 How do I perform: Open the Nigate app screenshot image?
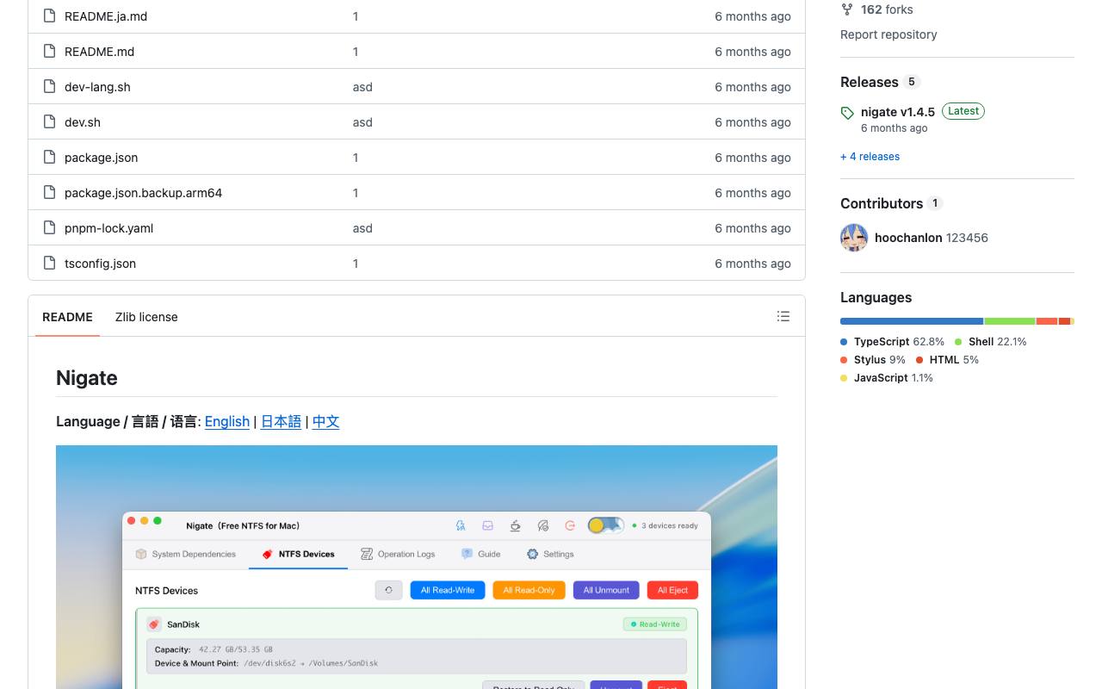tap(417, 567)
